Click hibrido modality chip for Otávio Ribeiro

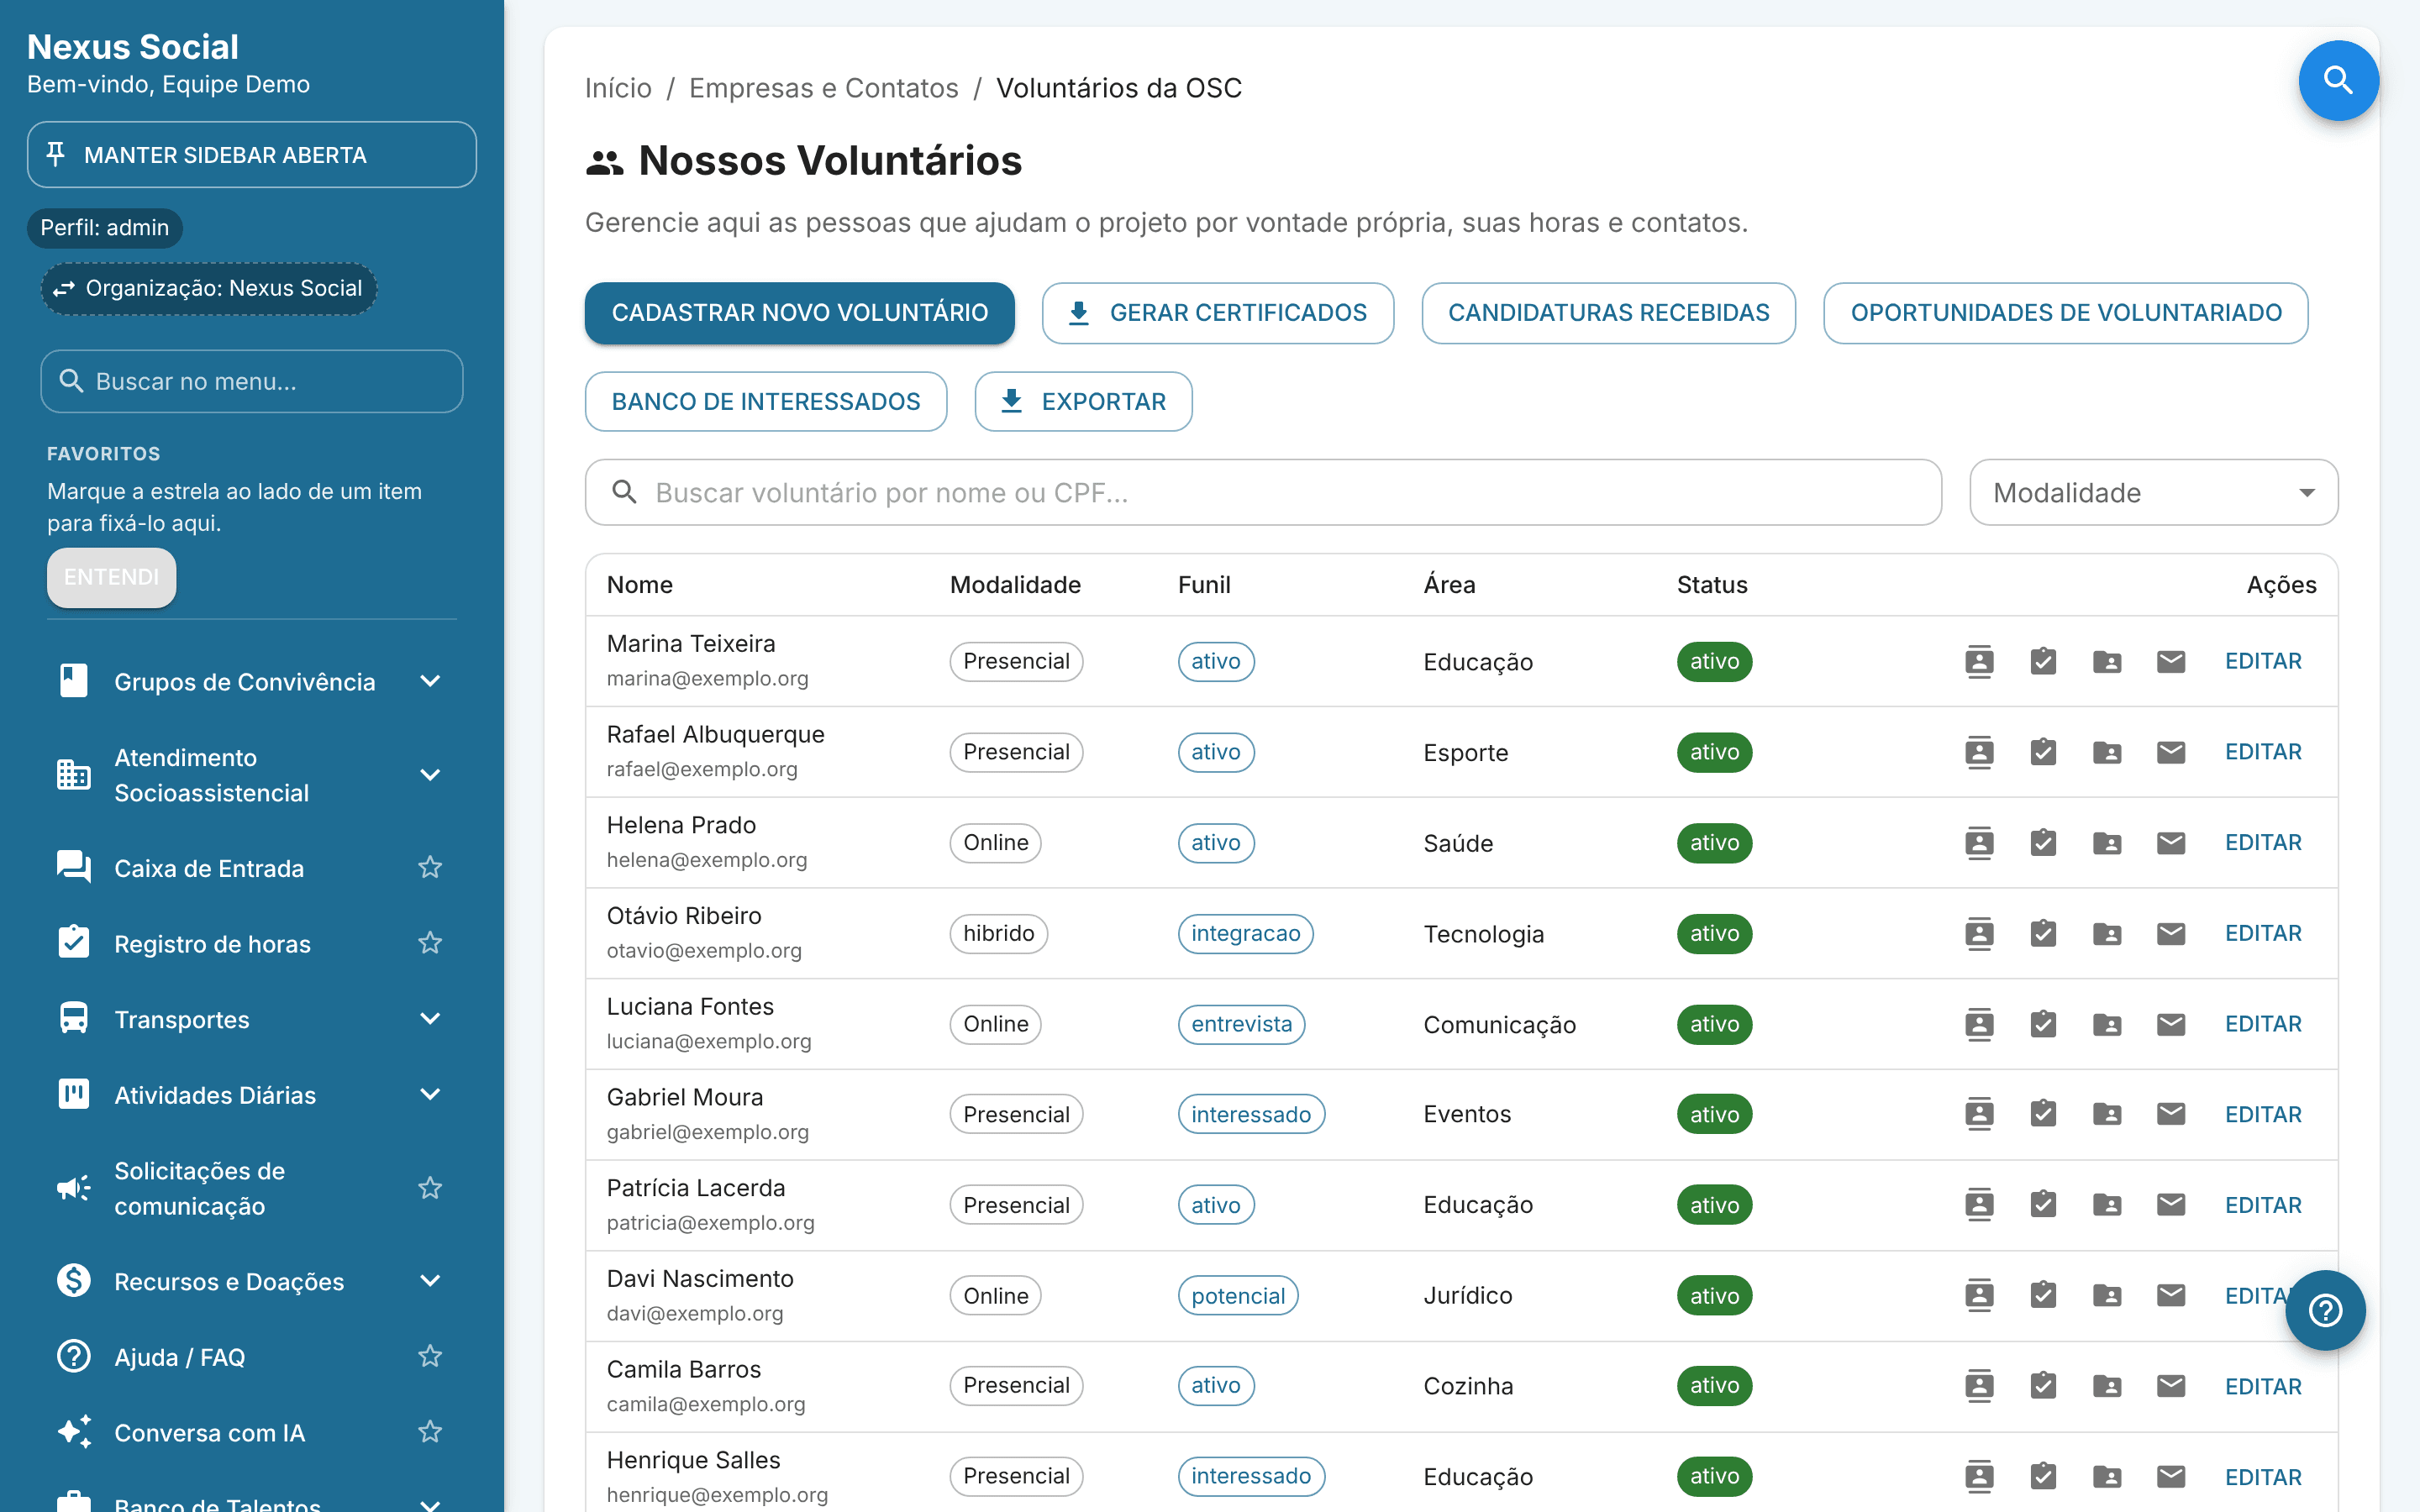click(x=998, y=933)
